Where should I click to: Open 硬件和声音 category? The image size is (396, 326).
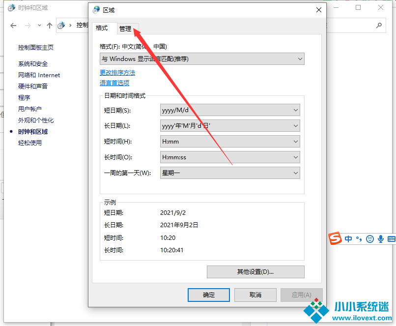[33, 87]
